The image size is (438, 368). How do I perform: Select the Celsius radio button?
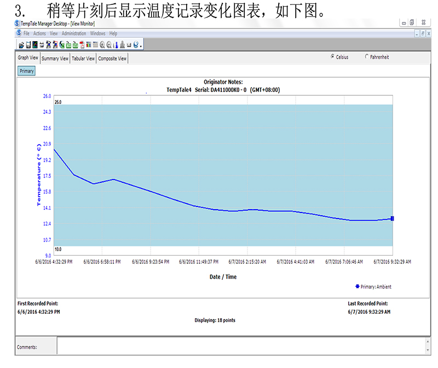(x=332, y=57)
